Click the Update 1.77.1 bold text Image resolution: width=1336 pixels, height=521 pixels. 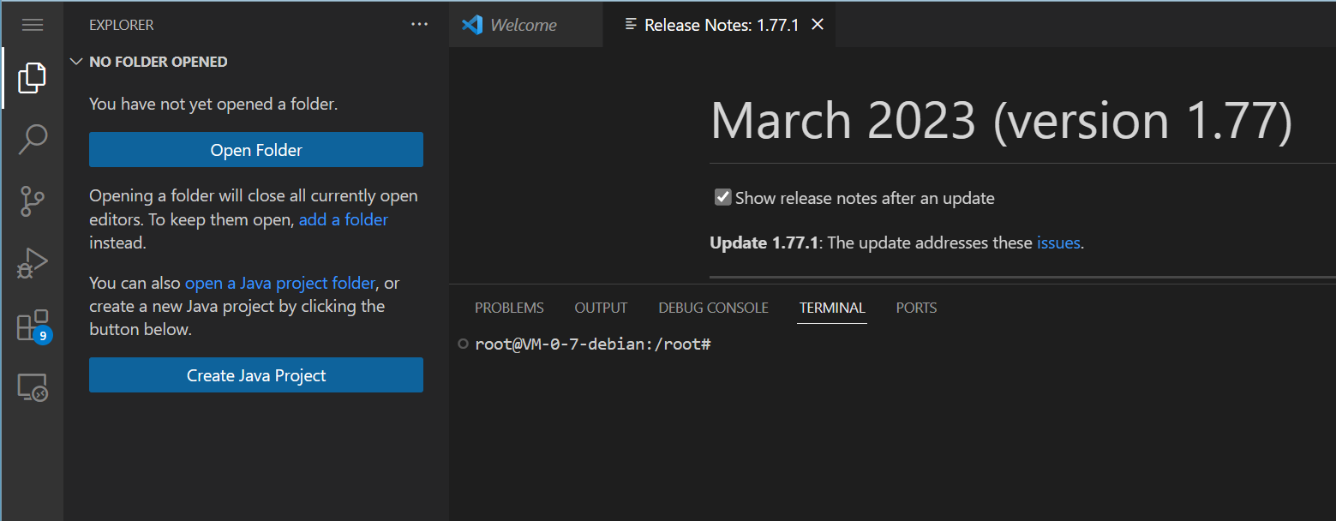click(x=764, y=243)
